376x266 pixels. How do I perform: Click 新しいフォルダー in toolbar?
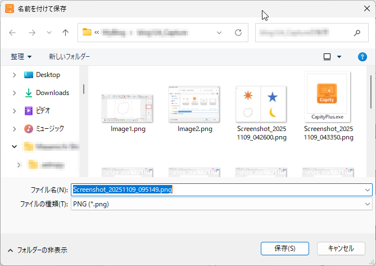[x=69, y=57]
